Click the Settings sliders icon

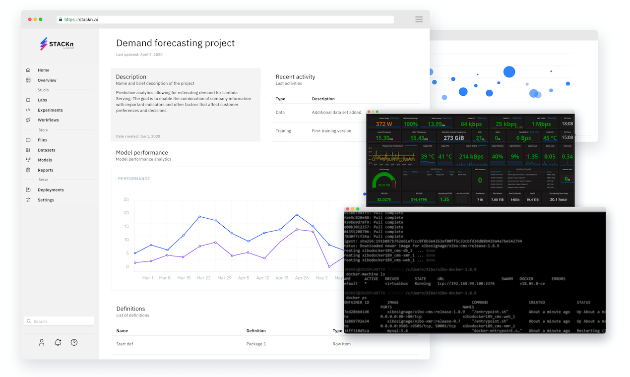(x=28, y=200)
